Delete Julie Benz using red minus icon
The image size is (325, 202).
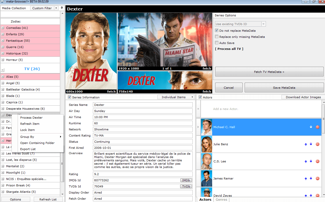(318, 144)
